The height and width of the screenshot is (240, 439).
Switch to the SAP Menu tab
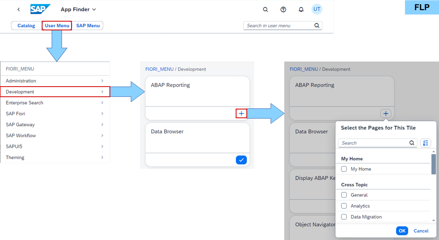click(88, 26)
